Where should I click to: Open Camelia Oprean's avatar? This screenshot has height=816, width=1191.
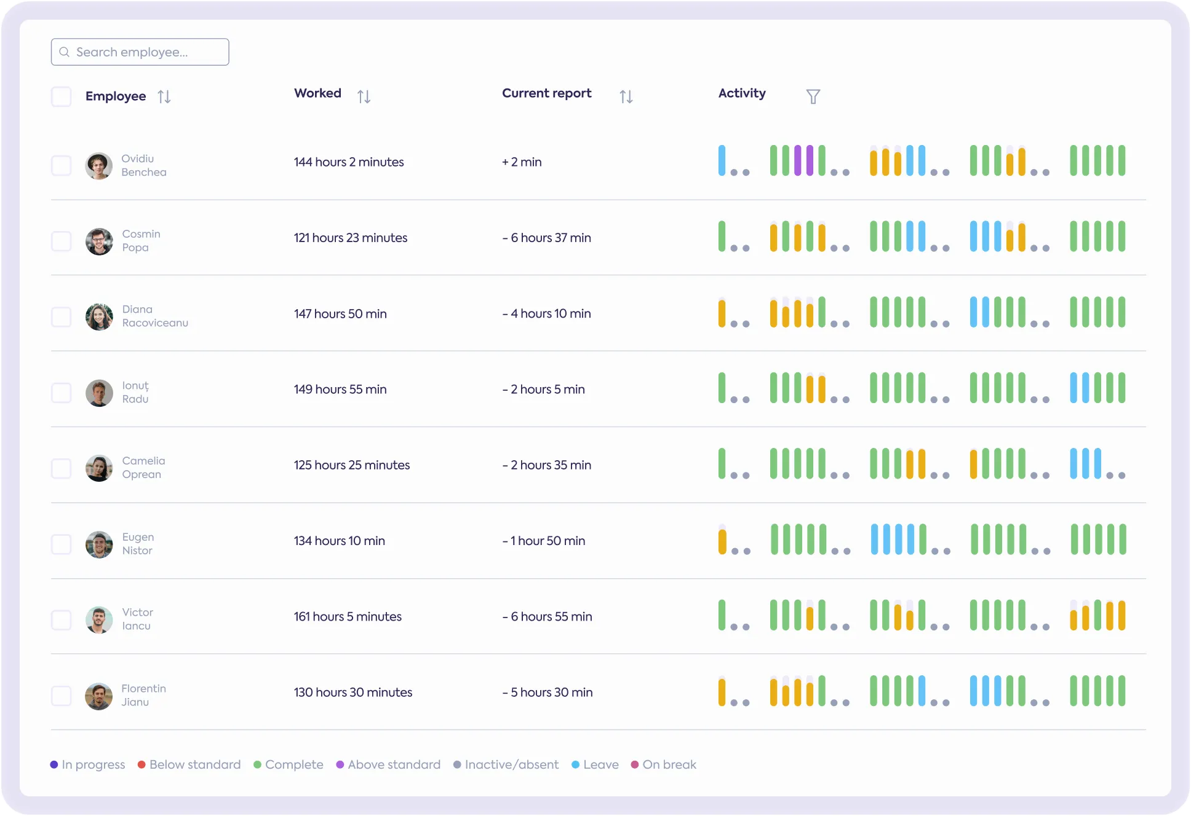pyautogui.click(x=98, y=468)
